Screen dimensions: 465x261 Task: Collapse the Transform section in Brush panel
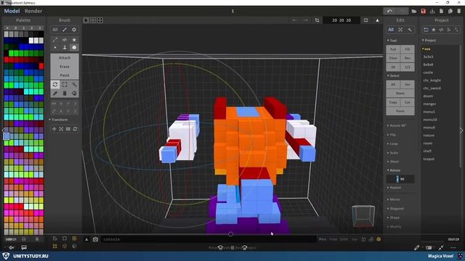pos(58,120)
